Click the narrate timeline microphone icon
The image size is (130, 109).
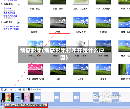pyautogui.click(x=5, y=90)
